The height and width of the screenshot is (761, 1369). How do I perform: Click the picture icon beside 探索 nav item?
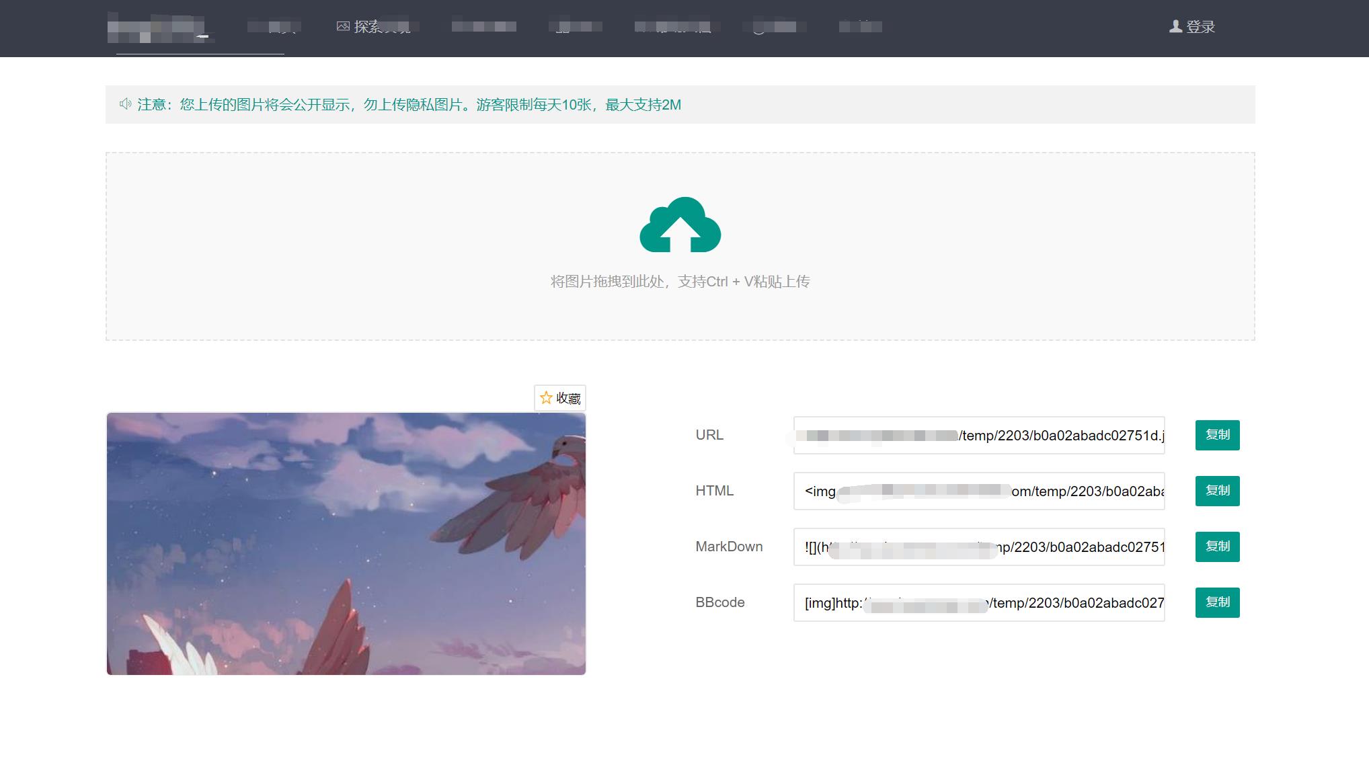tap(342, 27)
